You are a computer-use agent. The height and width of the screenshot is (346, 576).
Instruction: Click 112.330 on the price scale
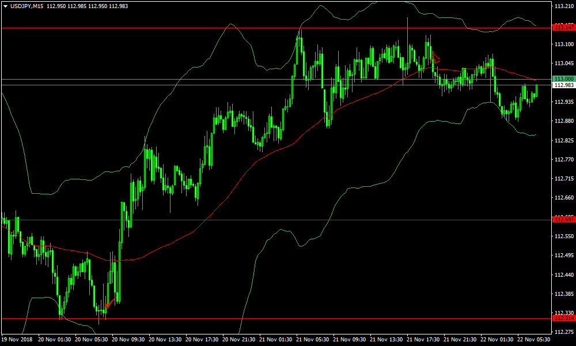(x=564, y=313)
